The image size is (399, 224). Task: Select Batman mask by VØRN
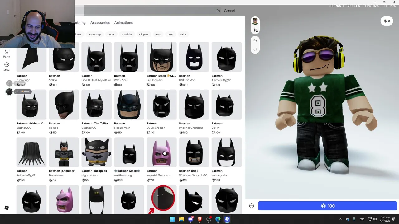(x=227, y=105)
